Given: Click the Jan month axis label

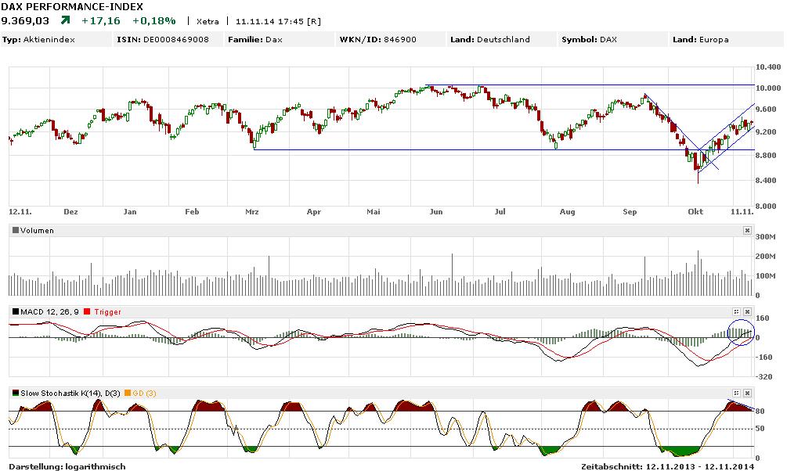Looking at the screenshot, I should pos(130,212).
